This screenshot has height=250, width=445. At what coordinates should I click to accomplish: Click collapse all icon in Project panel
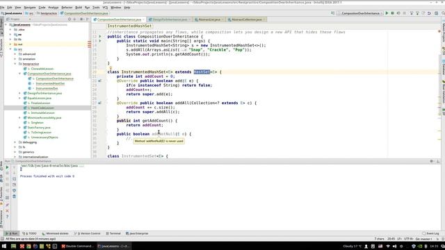click(75, 19)
